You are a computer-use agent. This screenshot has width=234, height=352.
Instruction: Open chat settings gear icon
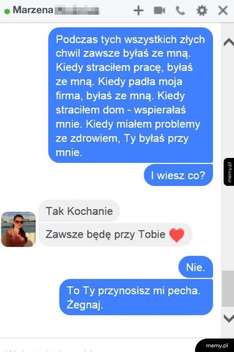202,10
